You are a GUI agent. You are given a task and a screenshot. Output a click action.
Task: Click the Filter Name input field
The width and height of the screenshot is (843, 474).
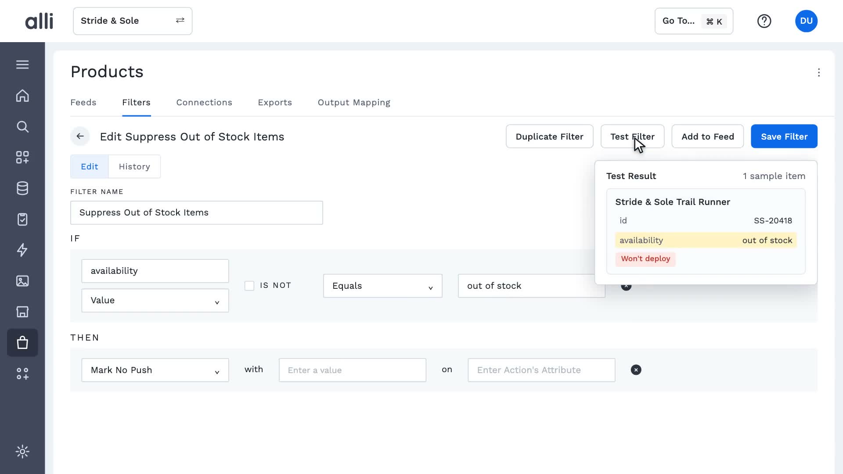(x=197, y=213)
